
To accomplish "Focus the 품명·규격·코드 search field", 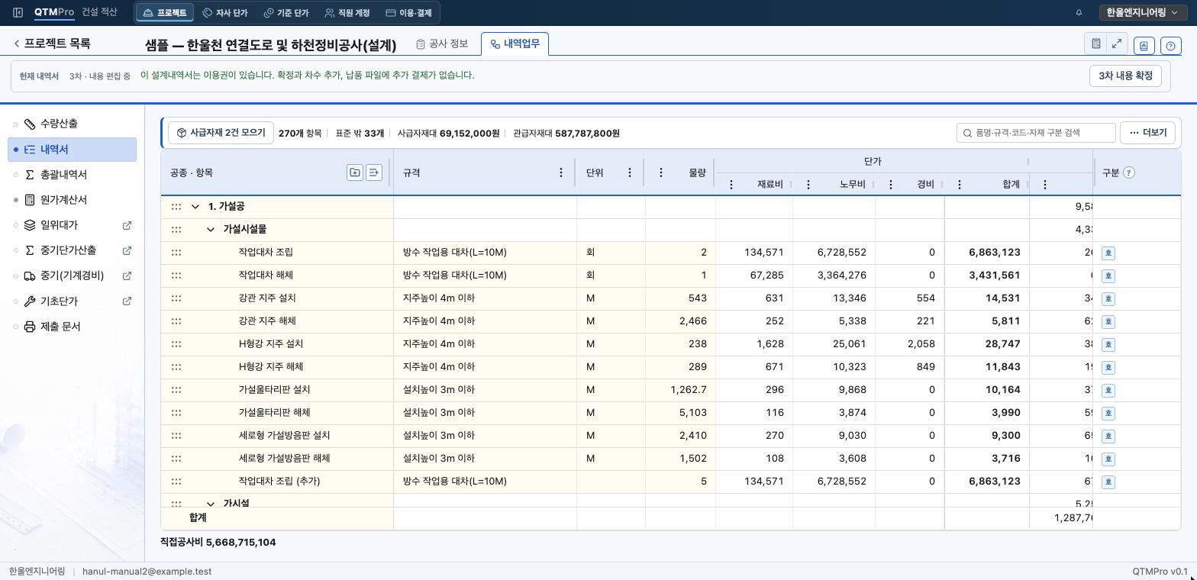I will click(x=1036, y=133).
